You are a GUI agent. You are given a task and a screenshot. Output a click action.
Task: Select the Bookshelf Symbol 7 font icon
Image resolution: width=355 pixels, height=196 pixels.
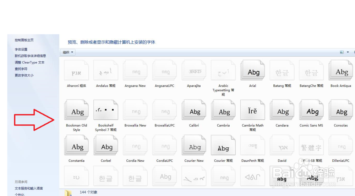(106, 110)
